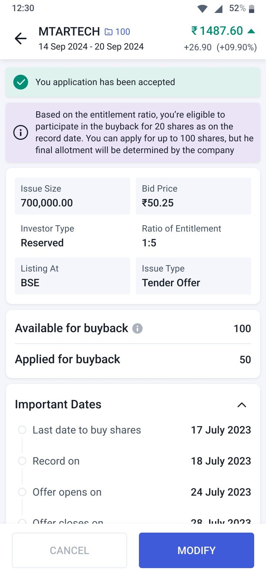Collapse the Important Dates section
This screenshot has height=577, width=266.
[x=242, y=405]
